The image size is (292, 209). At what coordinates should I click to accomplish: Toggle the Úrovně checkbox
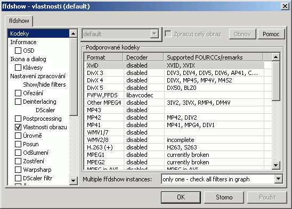[18, 136]
